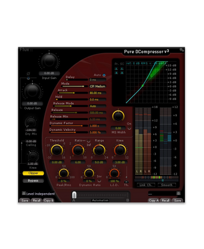Click the Dynamic Factor slider

coord(69,126)
